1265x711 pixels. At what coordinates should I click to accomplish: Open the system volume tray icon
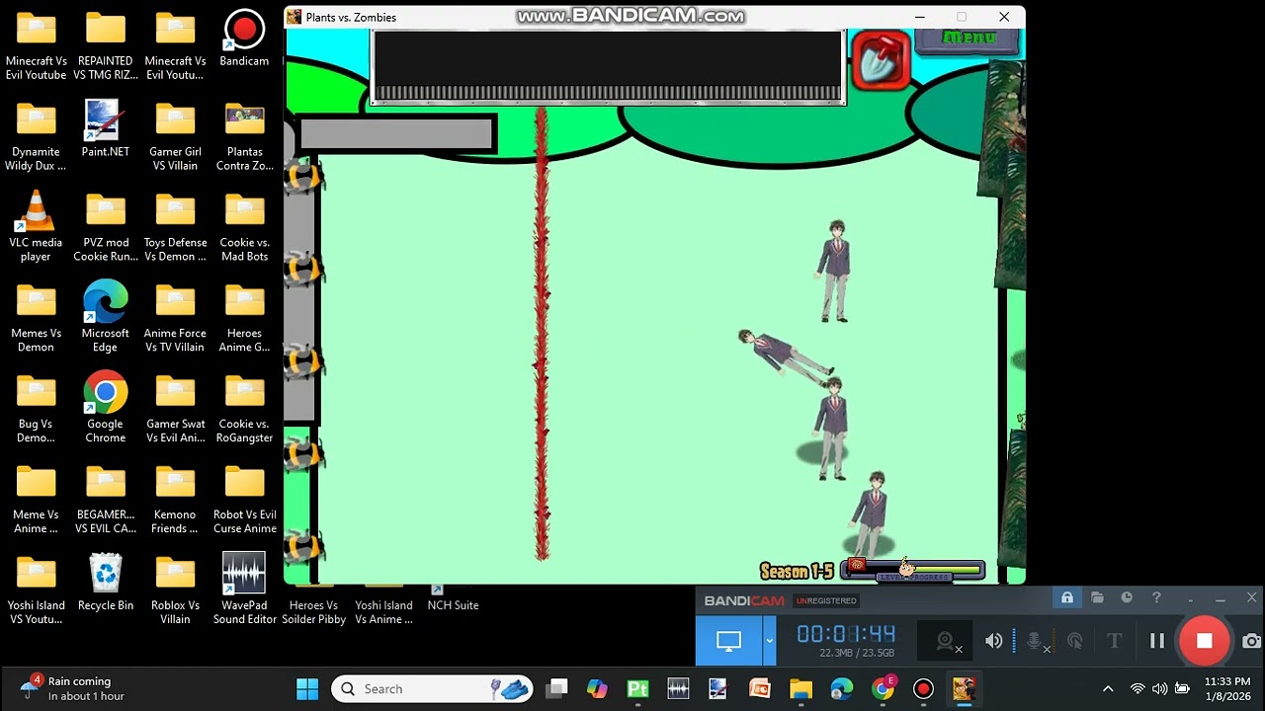click(1159, 689)
